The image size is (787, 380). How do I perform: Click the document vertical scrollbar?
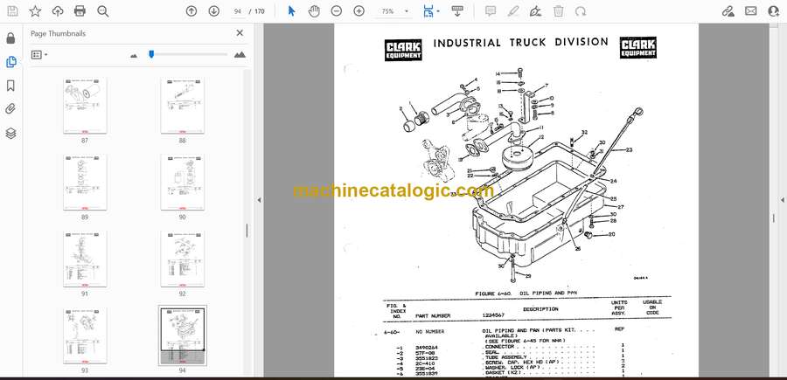(x=774, y=217)
